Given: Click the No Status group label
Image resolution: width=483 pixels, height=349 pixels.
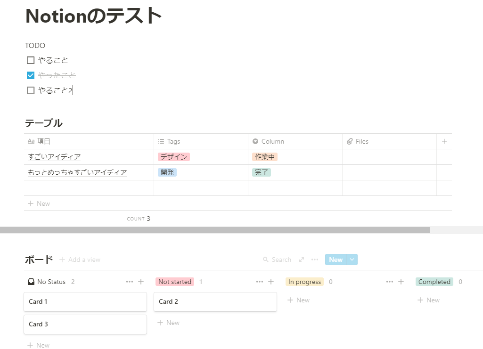Looking at the screenshot, I should tap(47, 282).
